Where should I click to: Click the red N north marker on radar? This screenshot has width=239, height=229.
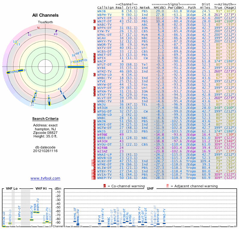(38, 28)
